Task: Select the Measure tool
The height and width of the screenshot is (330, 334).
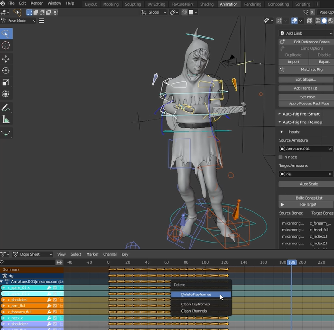Action: click(x=6, y=120)
